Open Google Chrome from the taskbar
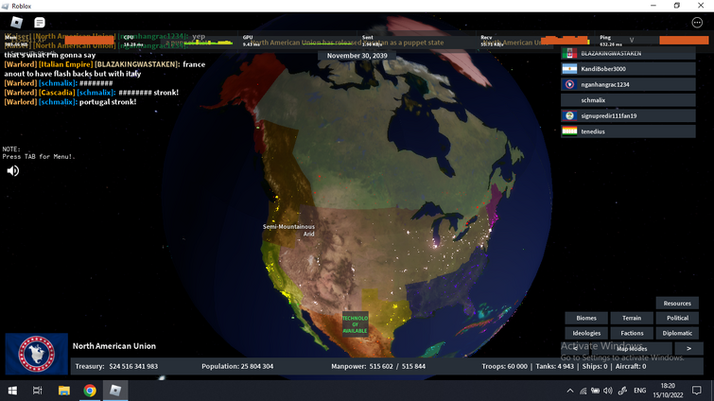The width and height of the screenshot is (714, 401). [90, 391]
